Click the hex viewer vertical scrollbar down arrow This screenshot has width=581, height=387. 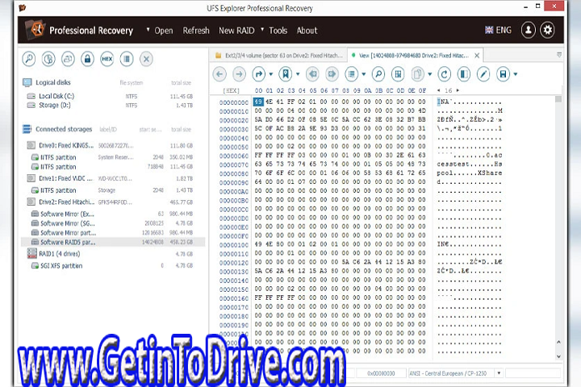coord(558,356)
